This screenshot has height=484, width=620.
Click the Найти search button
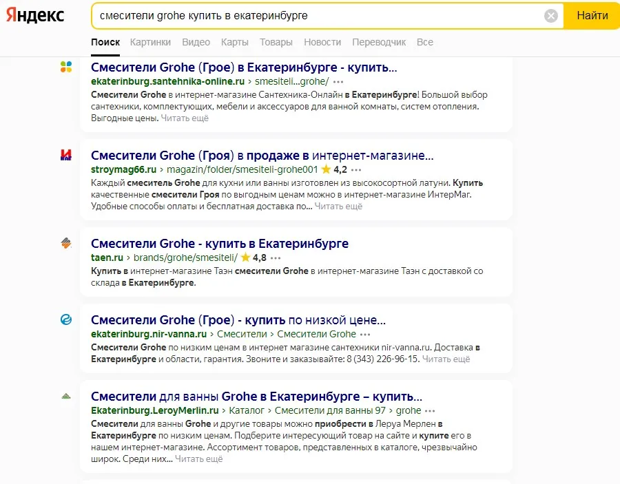pyautogui.click(x=592, y=16)
